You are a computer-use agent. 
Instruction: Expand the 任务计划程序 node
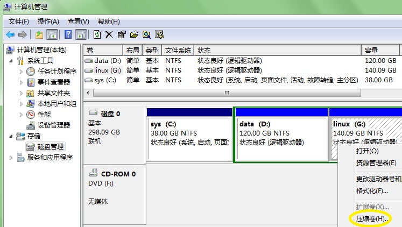pos(22,72)
